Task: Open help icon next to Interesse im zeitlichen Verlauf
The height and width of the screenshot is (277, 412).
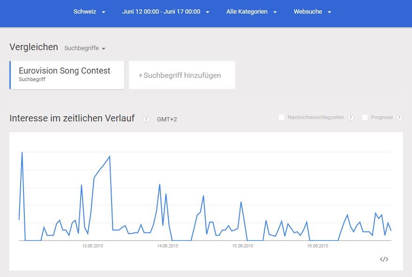Action: 146,119
